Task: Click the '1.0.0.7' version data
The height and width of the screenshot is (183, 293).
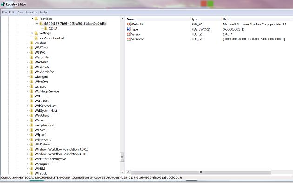Action: (x=227, y=34)
